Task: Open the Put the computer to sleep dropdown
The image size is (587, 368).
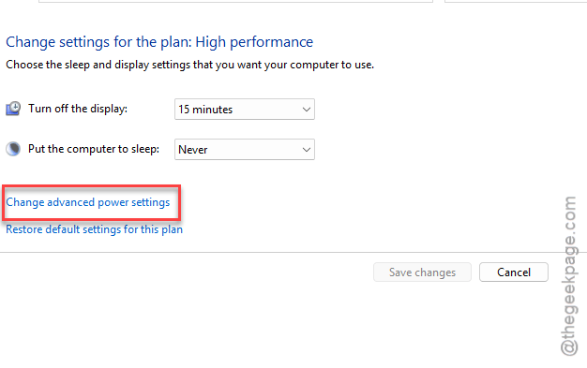Action: (245, 150)
